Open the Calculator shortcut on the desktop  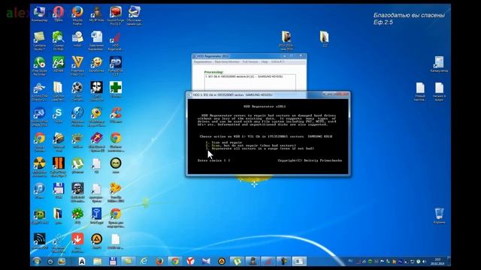point(439,64)
